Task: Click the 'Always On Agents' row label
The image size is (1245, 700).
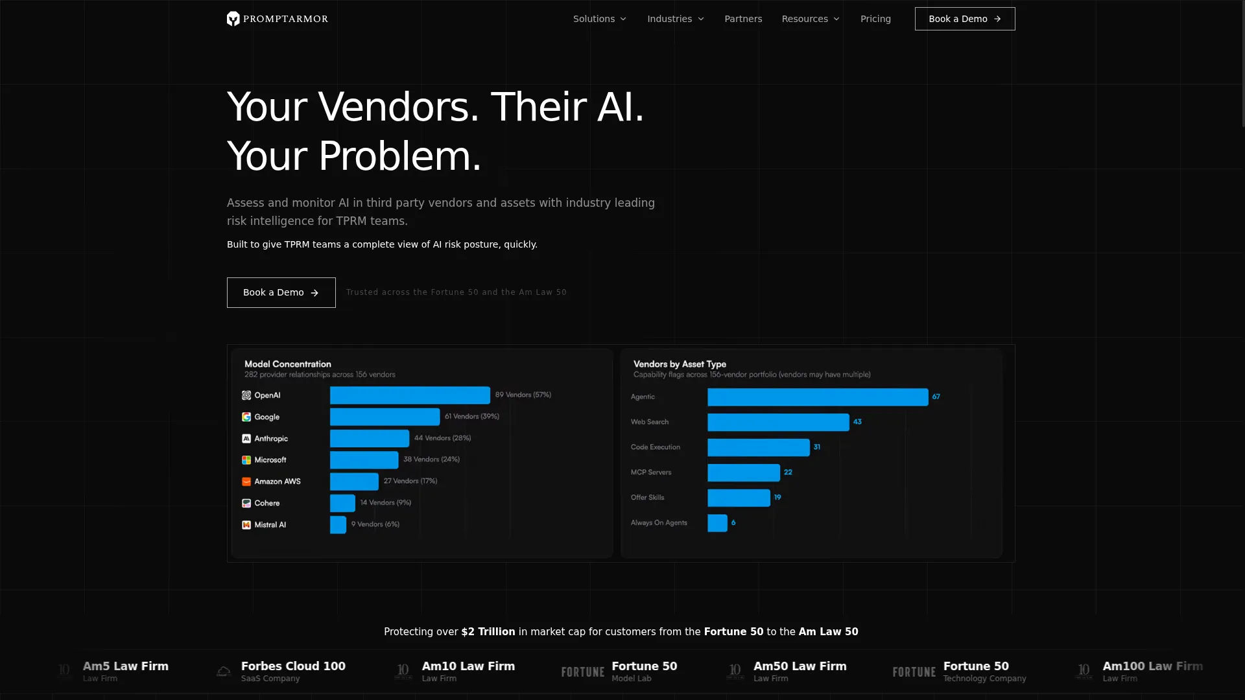Action: click(x=659, y=523)
